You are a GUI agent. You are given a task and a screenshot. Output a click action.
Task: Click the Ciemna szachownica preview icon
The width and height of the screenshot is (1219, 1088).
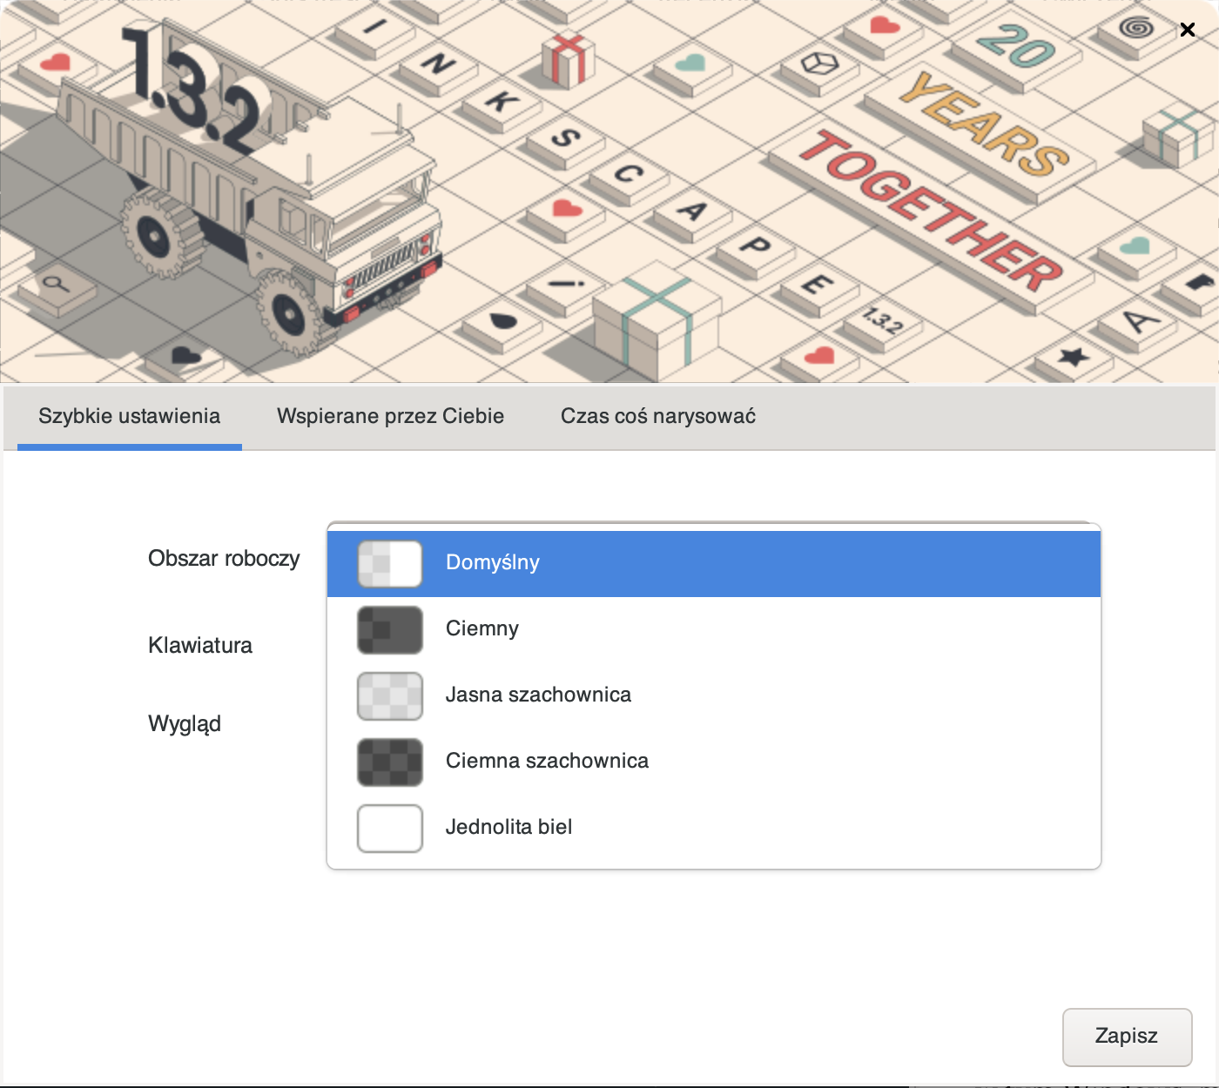(389, 762)
